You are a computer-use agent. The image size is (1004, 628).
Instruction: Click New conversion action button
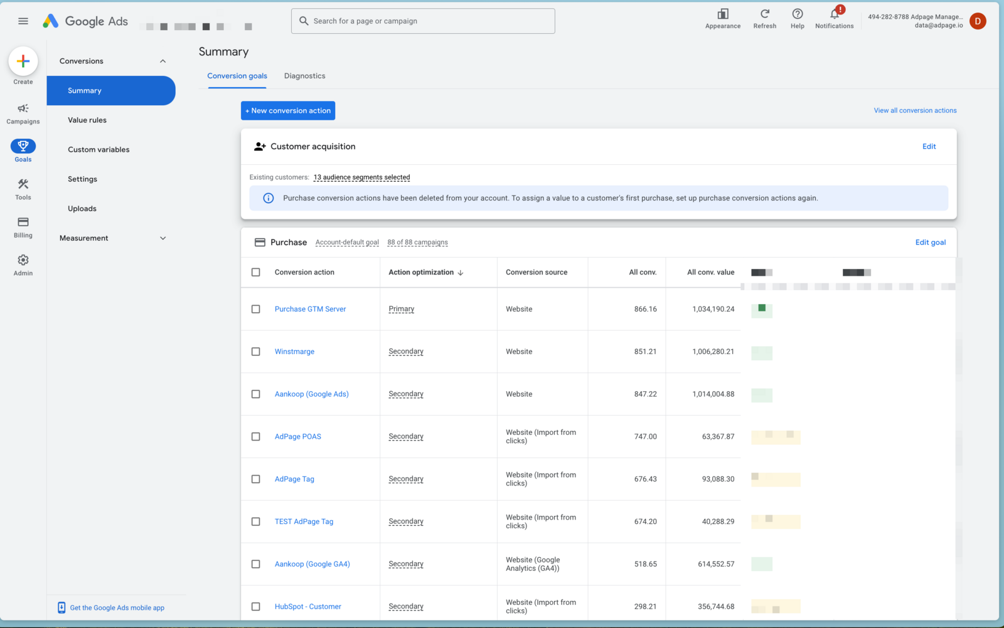click(288, 111)
